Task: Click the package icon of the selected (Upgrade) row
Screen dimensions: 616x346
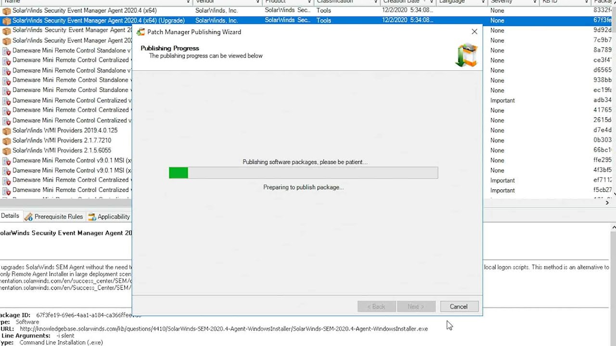Action: click(x=7, y=21)
